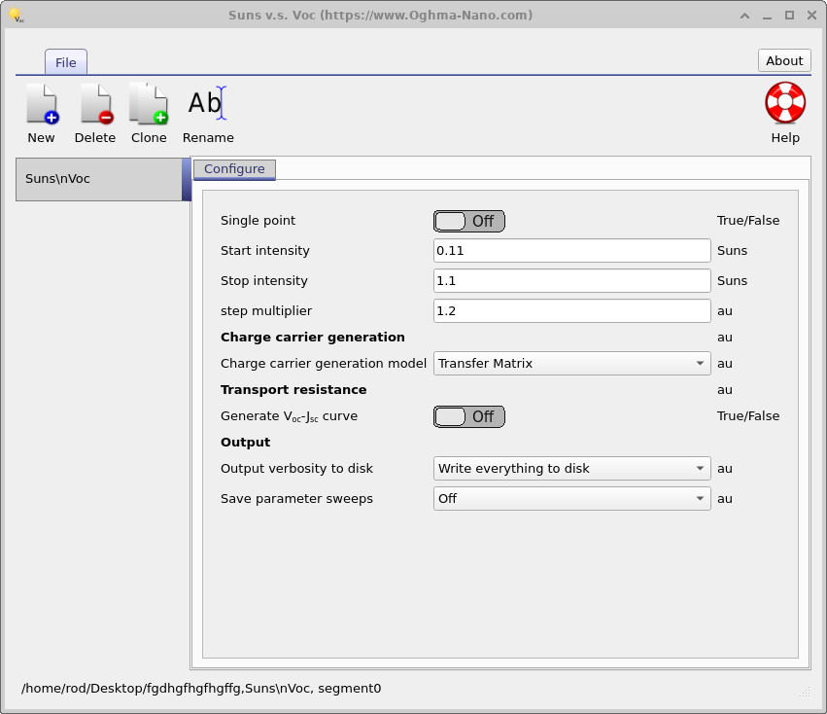The width and height of the screenshot is (827, 714).
Task: Click the About button
Action: coord(783,60)
